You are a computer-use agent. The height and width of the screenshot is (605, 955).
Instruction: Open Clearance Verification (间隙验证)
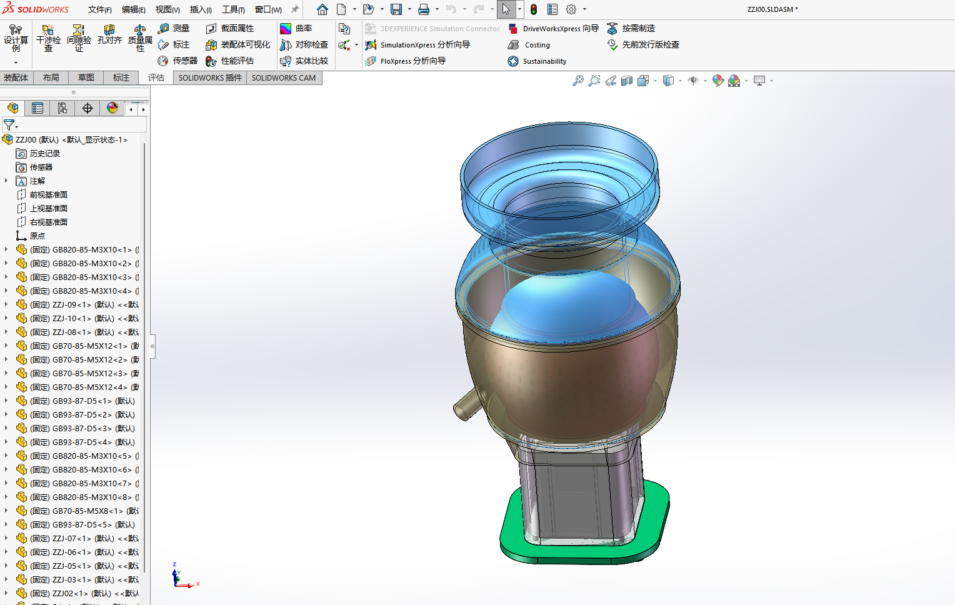pos(79,39)
